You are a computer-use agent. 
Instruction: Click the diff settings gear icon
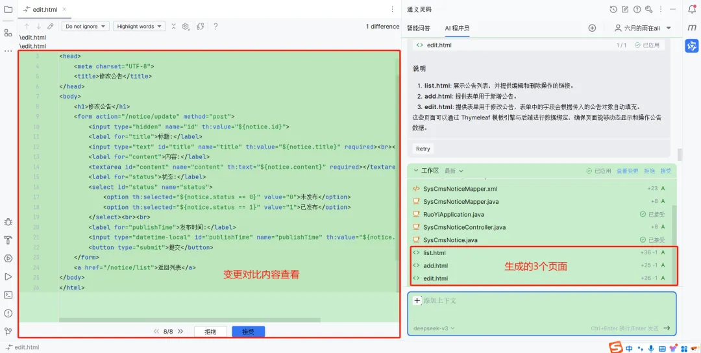click(186, 27)
